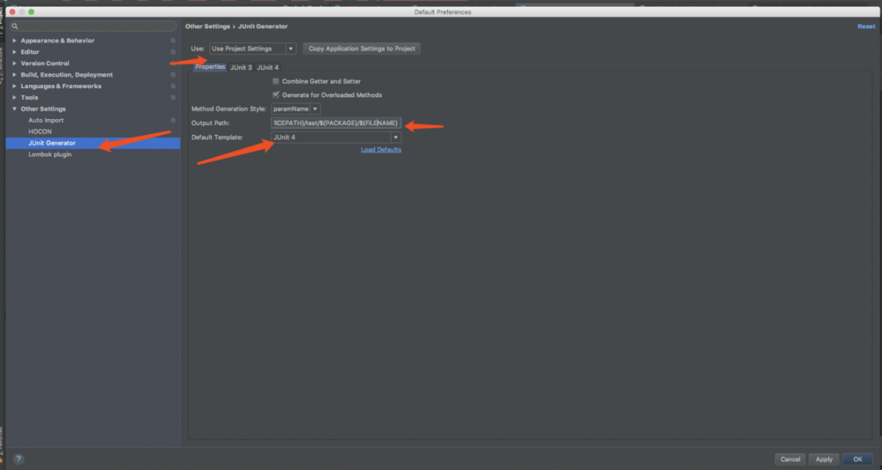Screen dimensions: 882x470
Task: Switch to the JUnit 3 tab
Action: coord(241,68)
